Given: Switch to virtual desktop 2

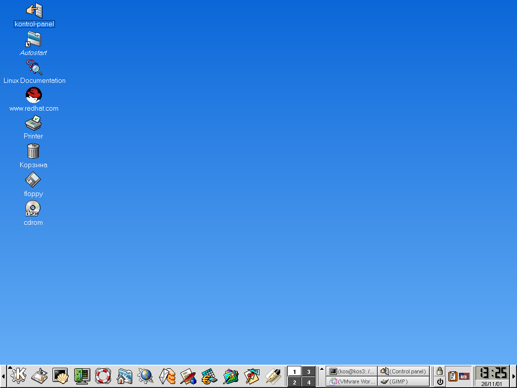Looking at the screenshot, I should coord(294,382).
